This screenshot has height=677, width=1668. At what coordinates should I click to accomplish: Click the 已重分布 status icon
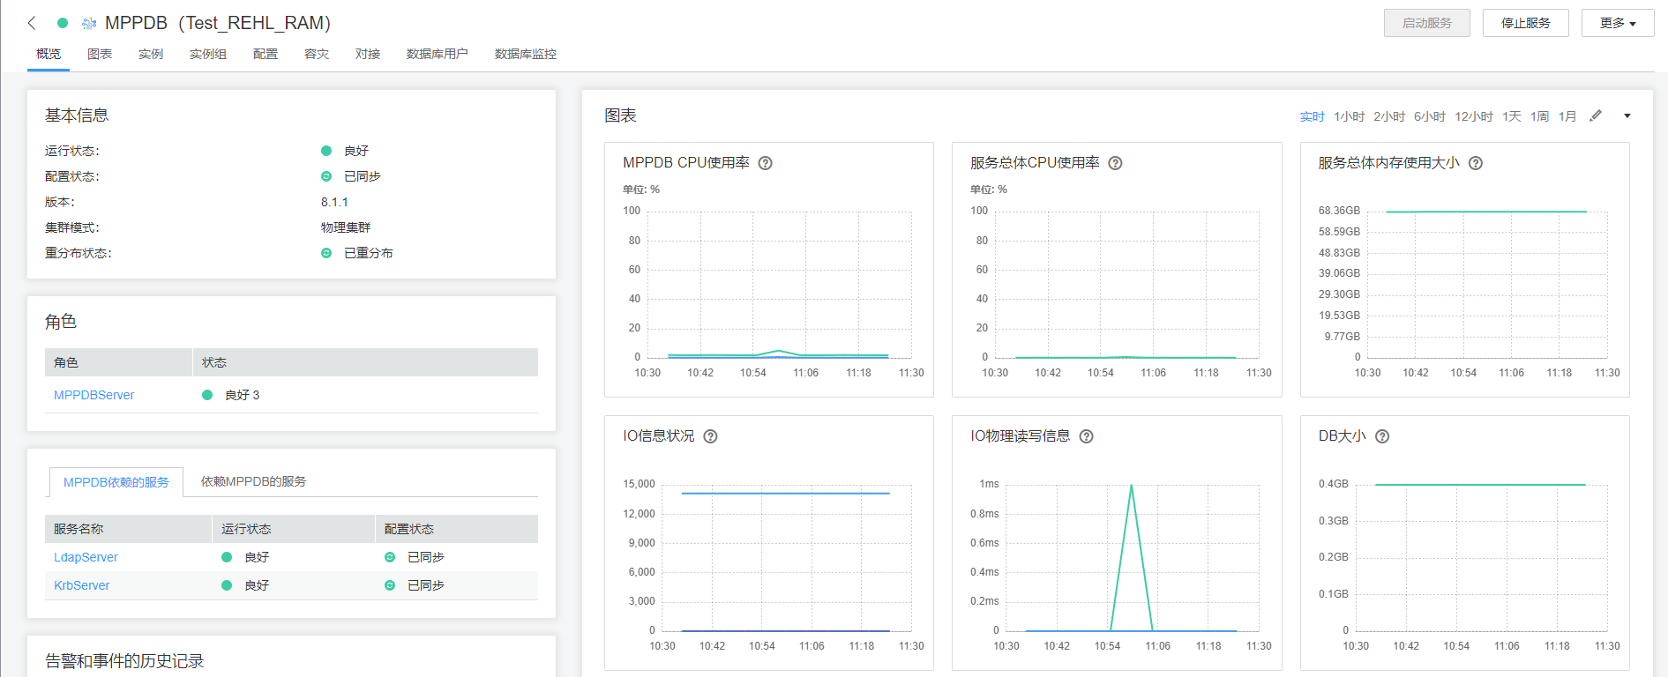click(326, 253)
